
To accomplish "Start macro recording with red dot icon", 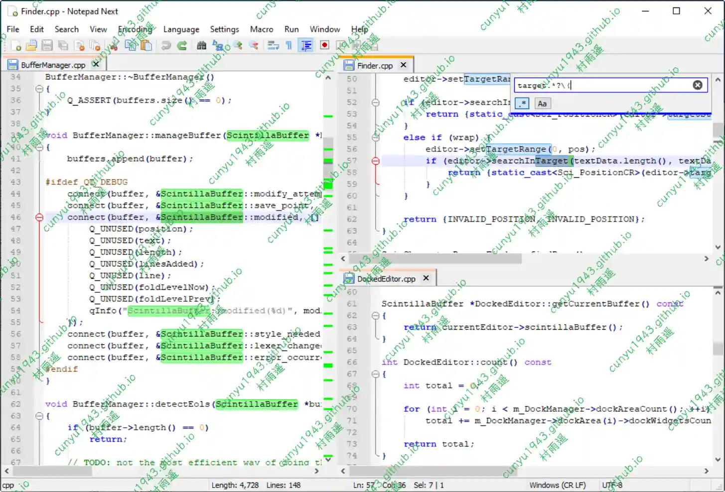I will pyautogui.click(x=324, y=45).
